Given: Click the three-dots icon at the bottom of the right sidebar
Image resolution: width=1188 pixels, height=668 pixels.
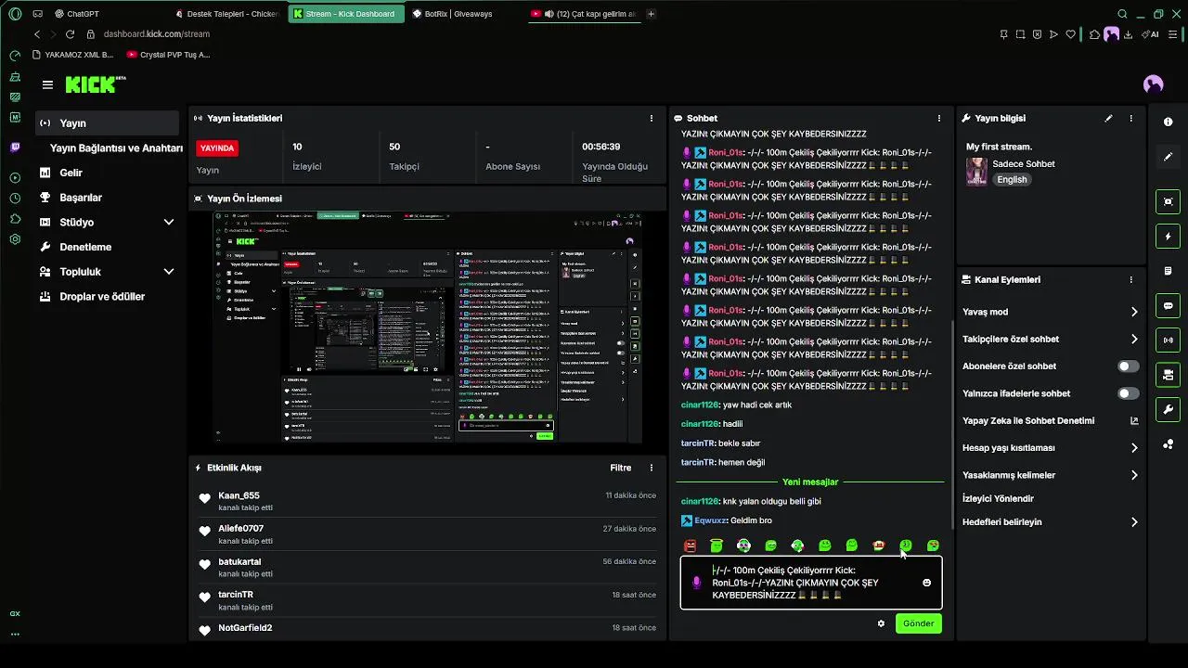Looking at the screenshot, I should pos(1168,444).
